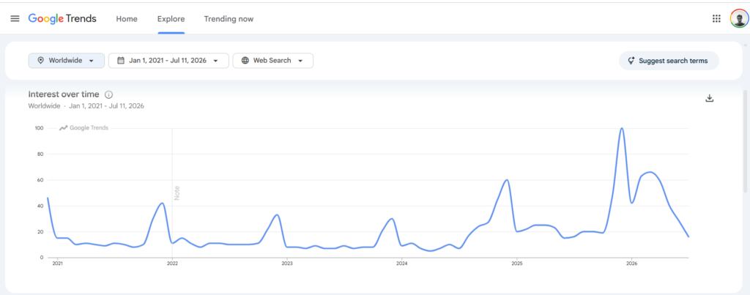The height and width of the screenshot is (295, 750).
Task: Open the hamburger main menu
Action: click(x=15, y=18)
